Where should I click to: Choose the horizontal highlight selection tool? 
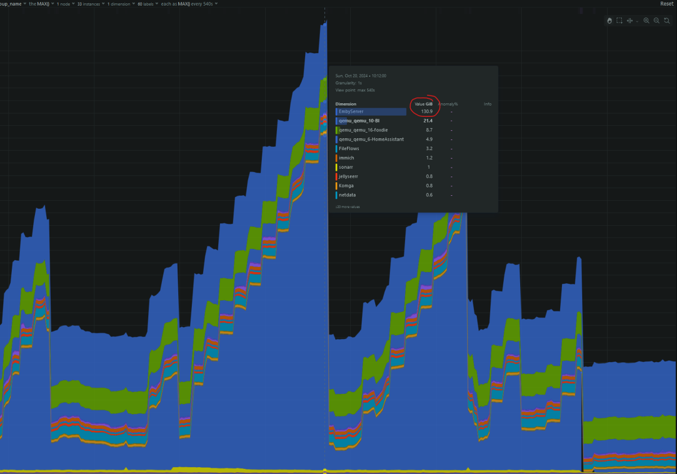(630, 20)
